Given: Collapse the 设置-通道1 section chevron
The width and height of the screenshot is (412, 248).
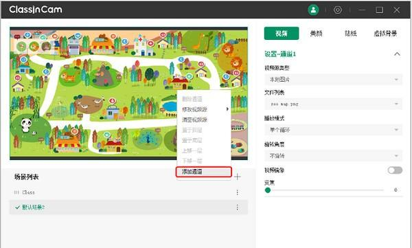Looking at the screenshot, I should 397,54.
